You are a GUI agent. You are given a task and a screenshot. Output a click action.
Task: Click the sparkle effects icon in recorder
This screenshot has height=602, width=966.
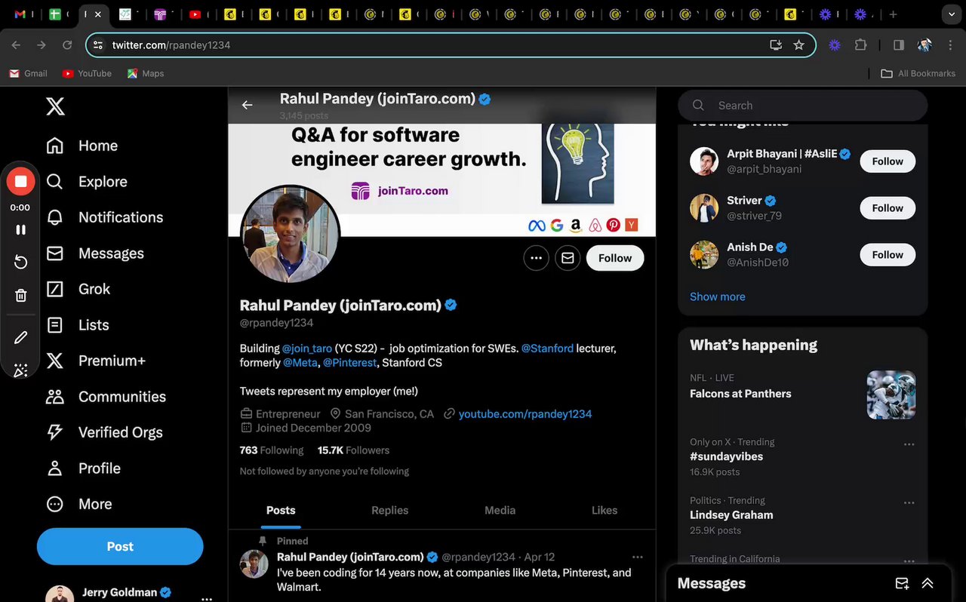pyautogui.click(x=21, y=370)
